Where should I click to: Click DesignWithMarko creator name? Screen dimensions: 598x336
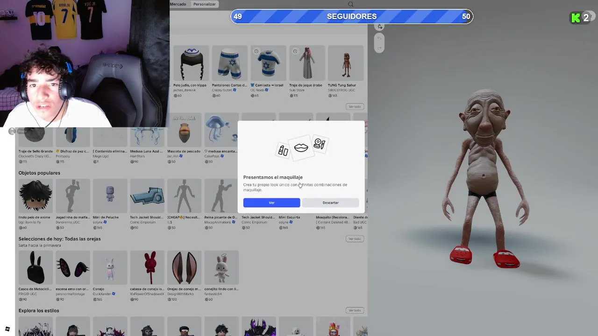[x=180, y=294]
